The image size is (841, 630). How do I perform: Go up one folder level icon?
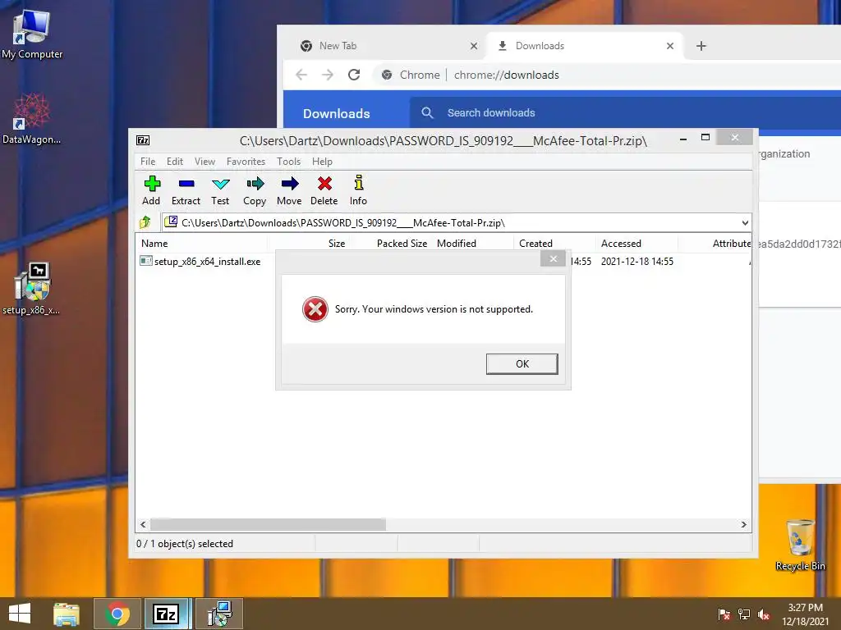pos(145,221)
